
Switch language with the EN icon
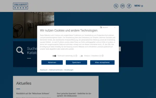122,6
